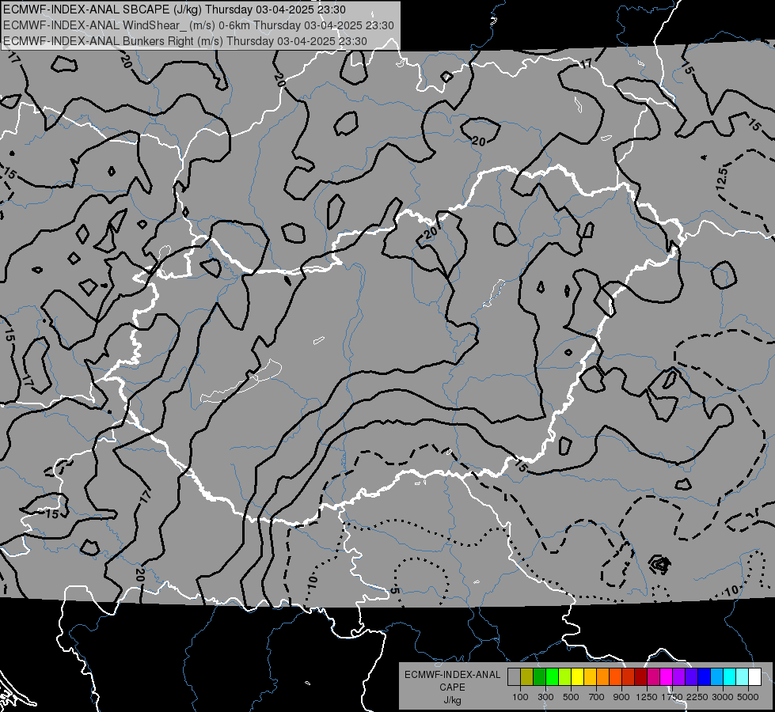Select the WindShear 0-6km title line
775x712 pixels.
point(198,25)
